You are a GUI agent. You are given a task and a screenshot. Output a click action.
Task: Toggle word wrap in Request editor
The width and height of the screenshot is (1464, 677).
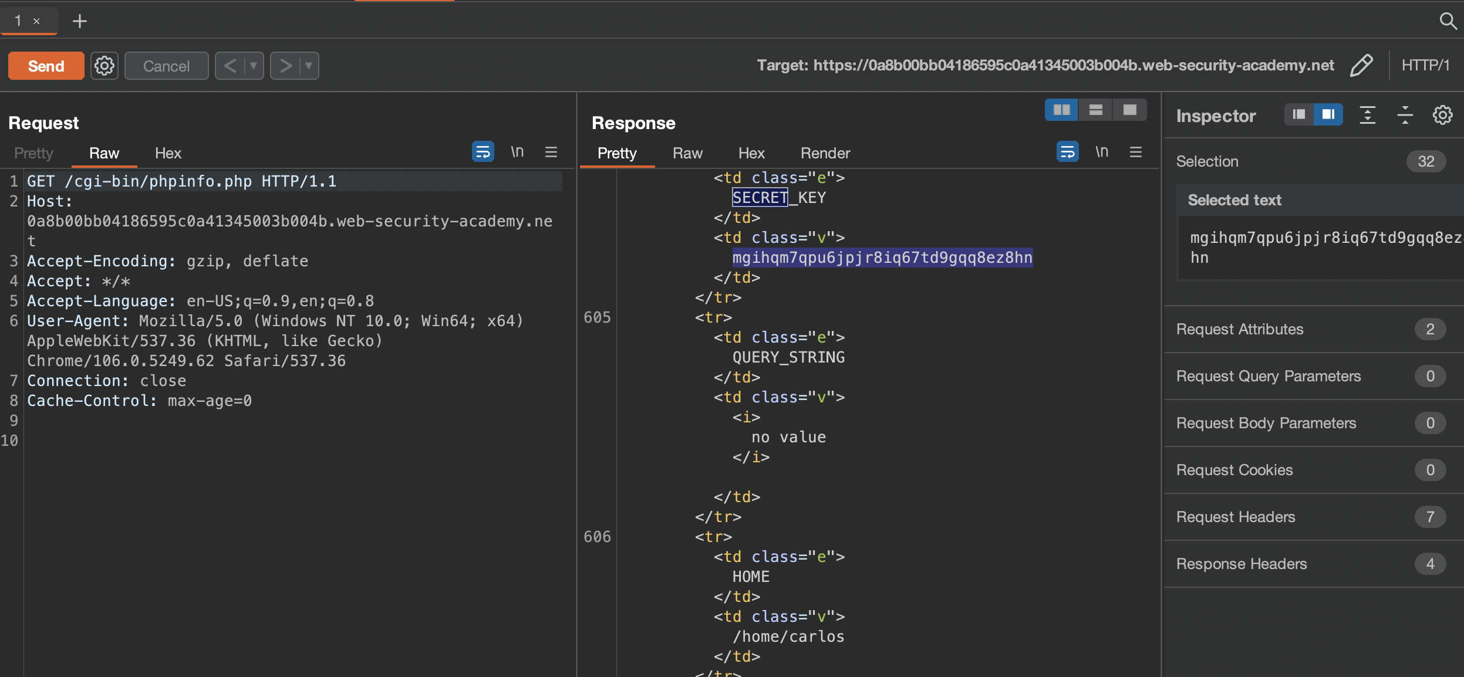(x=483, y=153)
